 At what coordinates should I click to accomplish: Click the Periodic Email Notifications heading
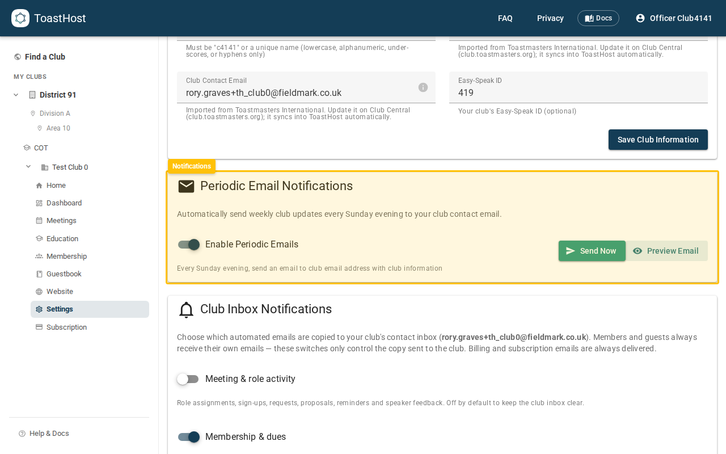(276, 186)
